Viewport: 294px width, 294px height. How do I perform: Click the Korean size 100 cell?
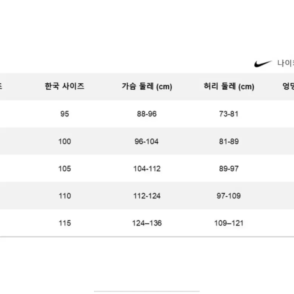click(x=65, y=141)
